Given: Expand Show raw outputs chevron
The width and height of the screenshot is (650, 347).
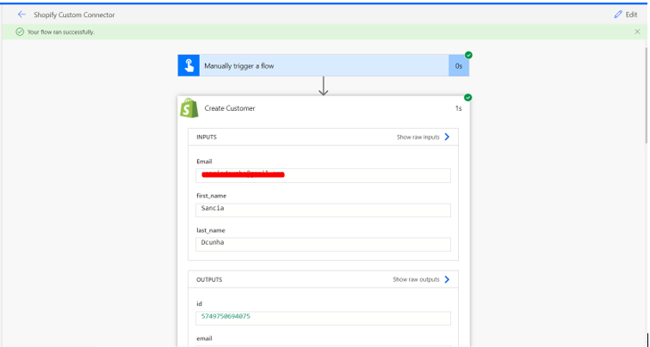Looking at the screenshot, I should 447,280.
